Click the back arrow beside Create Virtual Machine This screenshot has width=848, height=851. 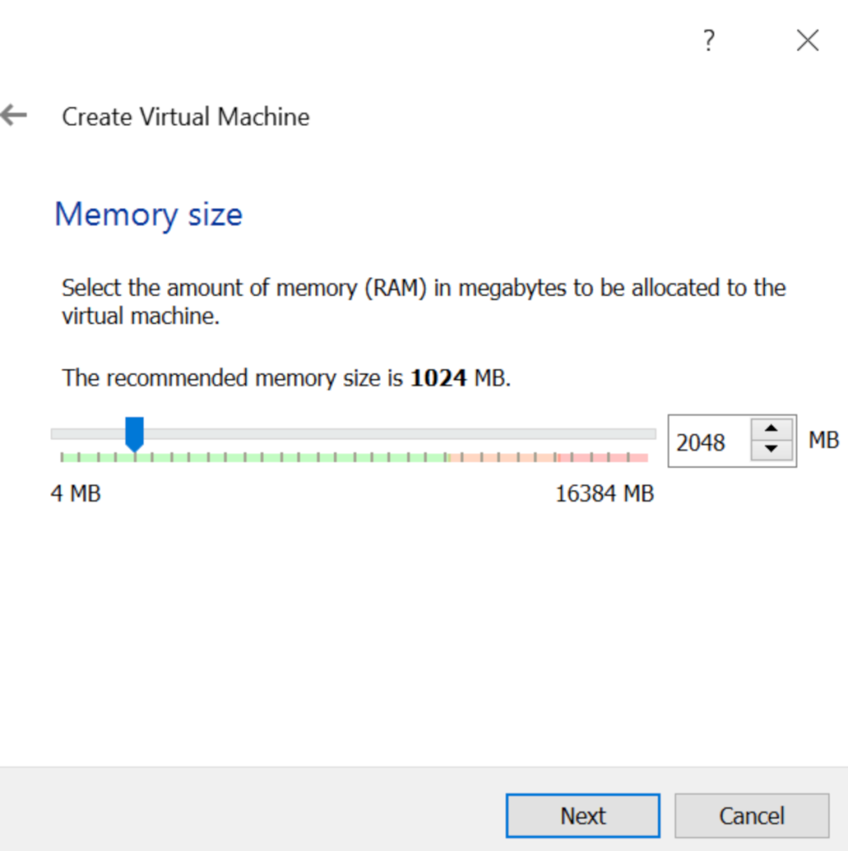point(14,116)
